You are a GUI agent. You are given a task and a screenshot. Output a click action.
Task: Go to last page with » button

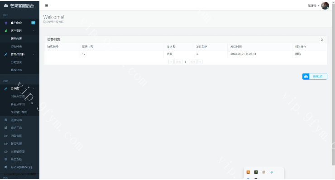pyautogui.click(x=200, y=62)
